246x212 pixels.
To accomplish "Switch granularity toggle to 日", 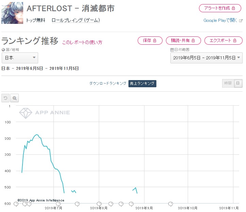I will click(x=238, y=83).
